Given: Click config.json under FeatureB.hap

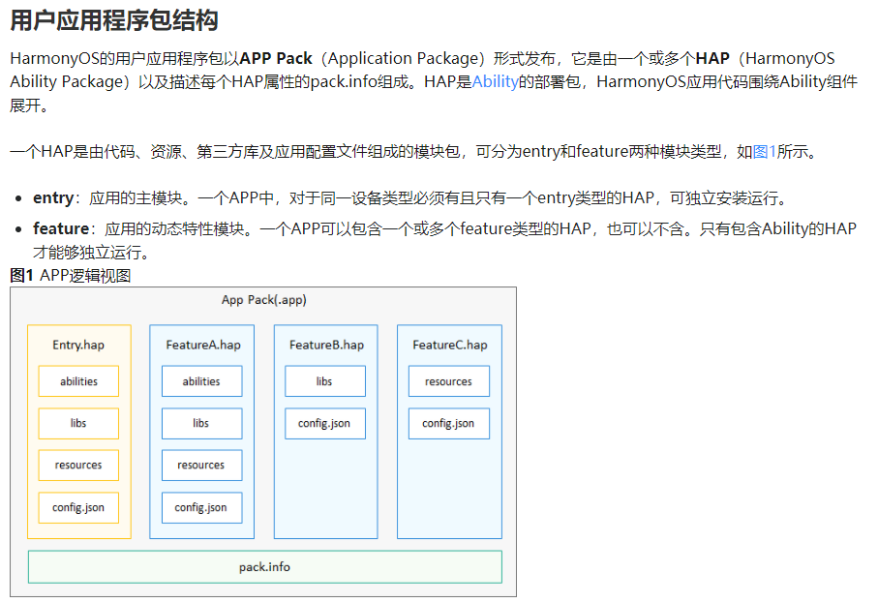Looking at the screenshot, I should click(x=325, y=423).
